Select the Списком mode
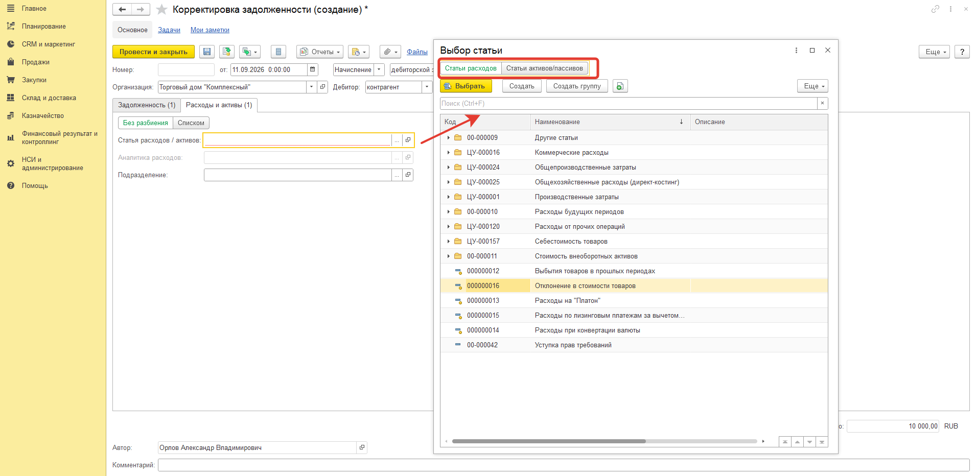 click(191, 123)
